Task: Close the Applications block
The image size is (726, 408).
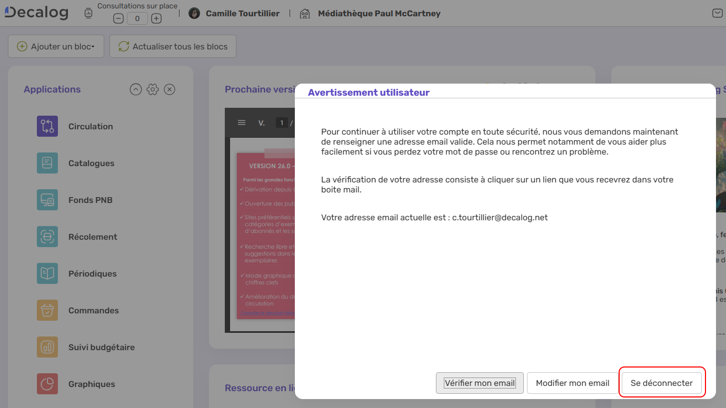Action: (170, 89)
